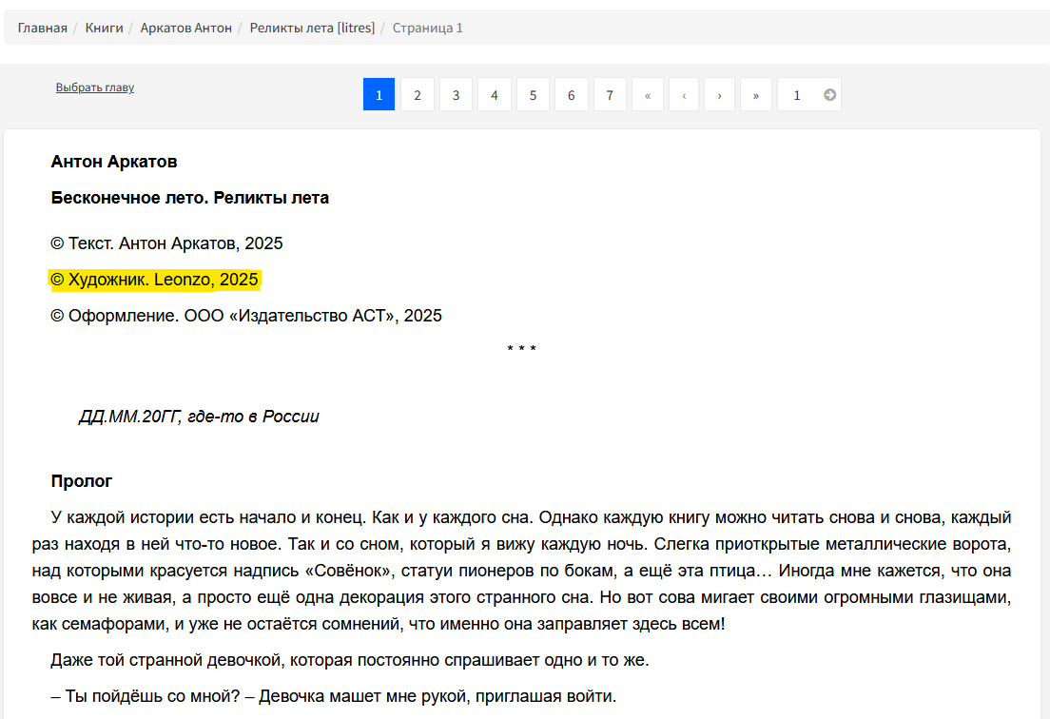The width and height of the screenshot is (1050, 719).
Task: Click the line «Даже той странной девочкой»
Action: tap(350, 661)
